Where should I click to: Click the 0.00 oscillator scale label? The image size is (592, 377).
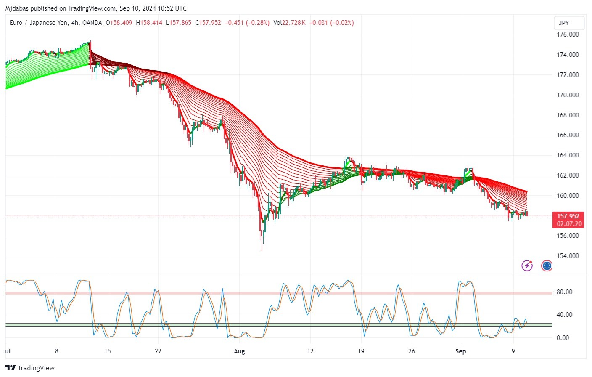[x=563, y=337]
